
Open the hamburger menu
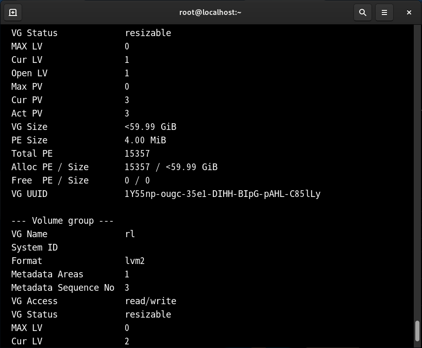point(384,12)
